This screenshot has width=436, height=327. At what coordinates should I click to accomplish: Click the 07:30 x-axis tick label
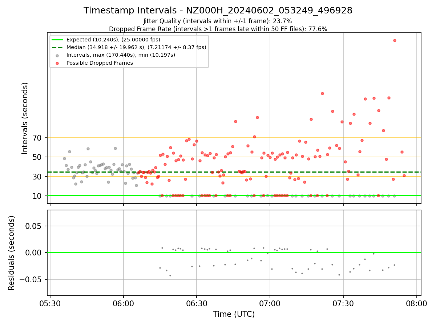(343, 303)
